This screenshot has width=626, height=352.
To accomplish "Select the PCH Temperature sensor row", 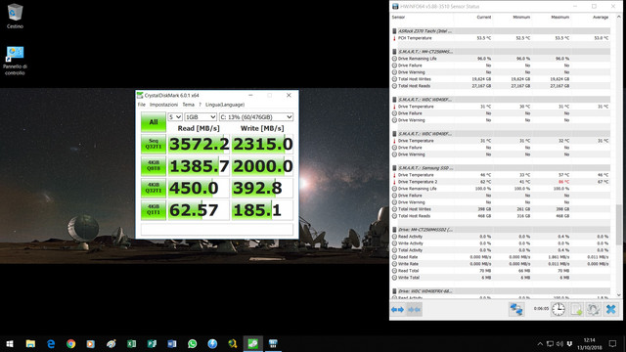I will pos(501,38).
